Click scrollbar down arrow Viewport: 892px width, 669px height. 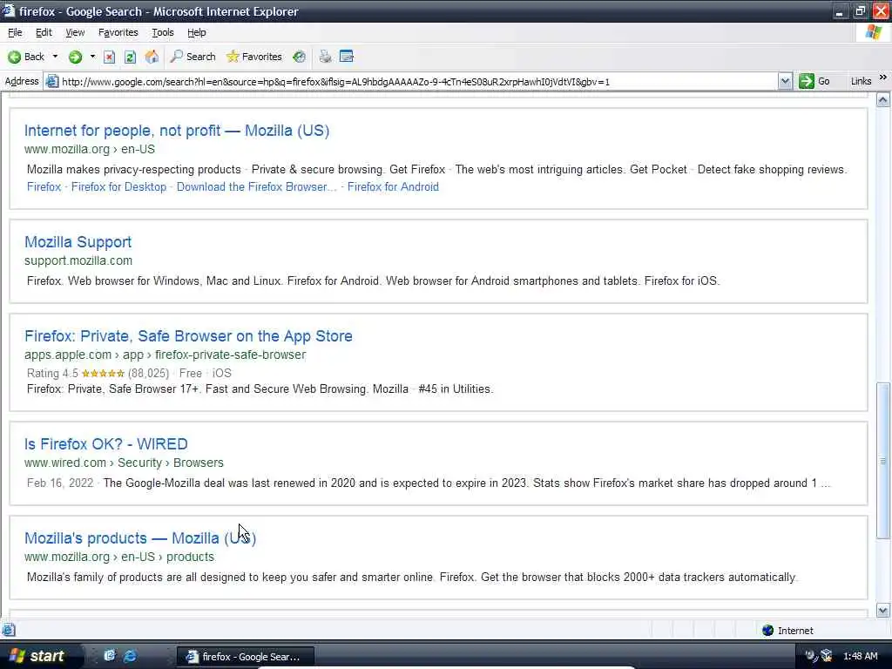[882, 611]
